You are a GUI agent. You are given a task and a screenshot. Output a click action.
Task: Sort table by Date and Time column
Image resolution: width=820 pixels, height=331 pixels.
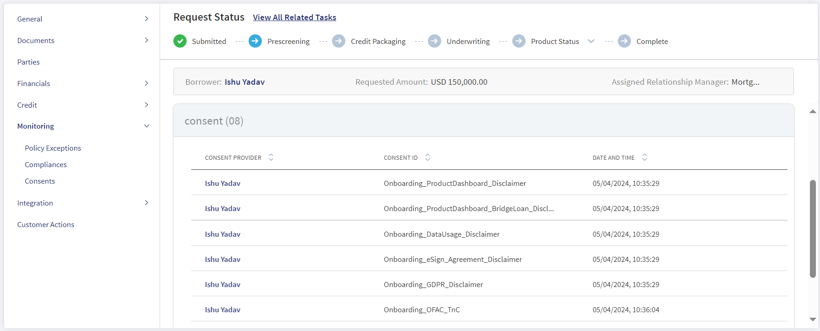point(644,157)
